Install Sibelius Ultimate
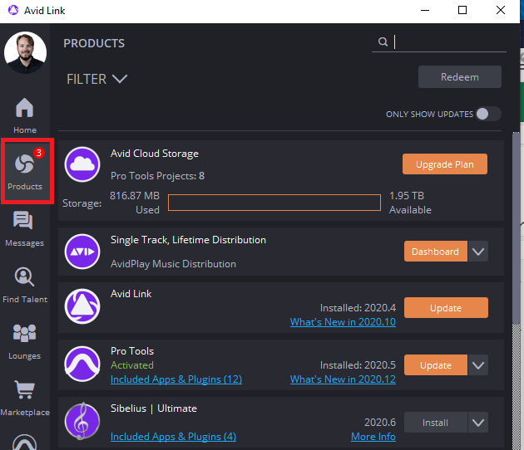 (x=436, y=423)
